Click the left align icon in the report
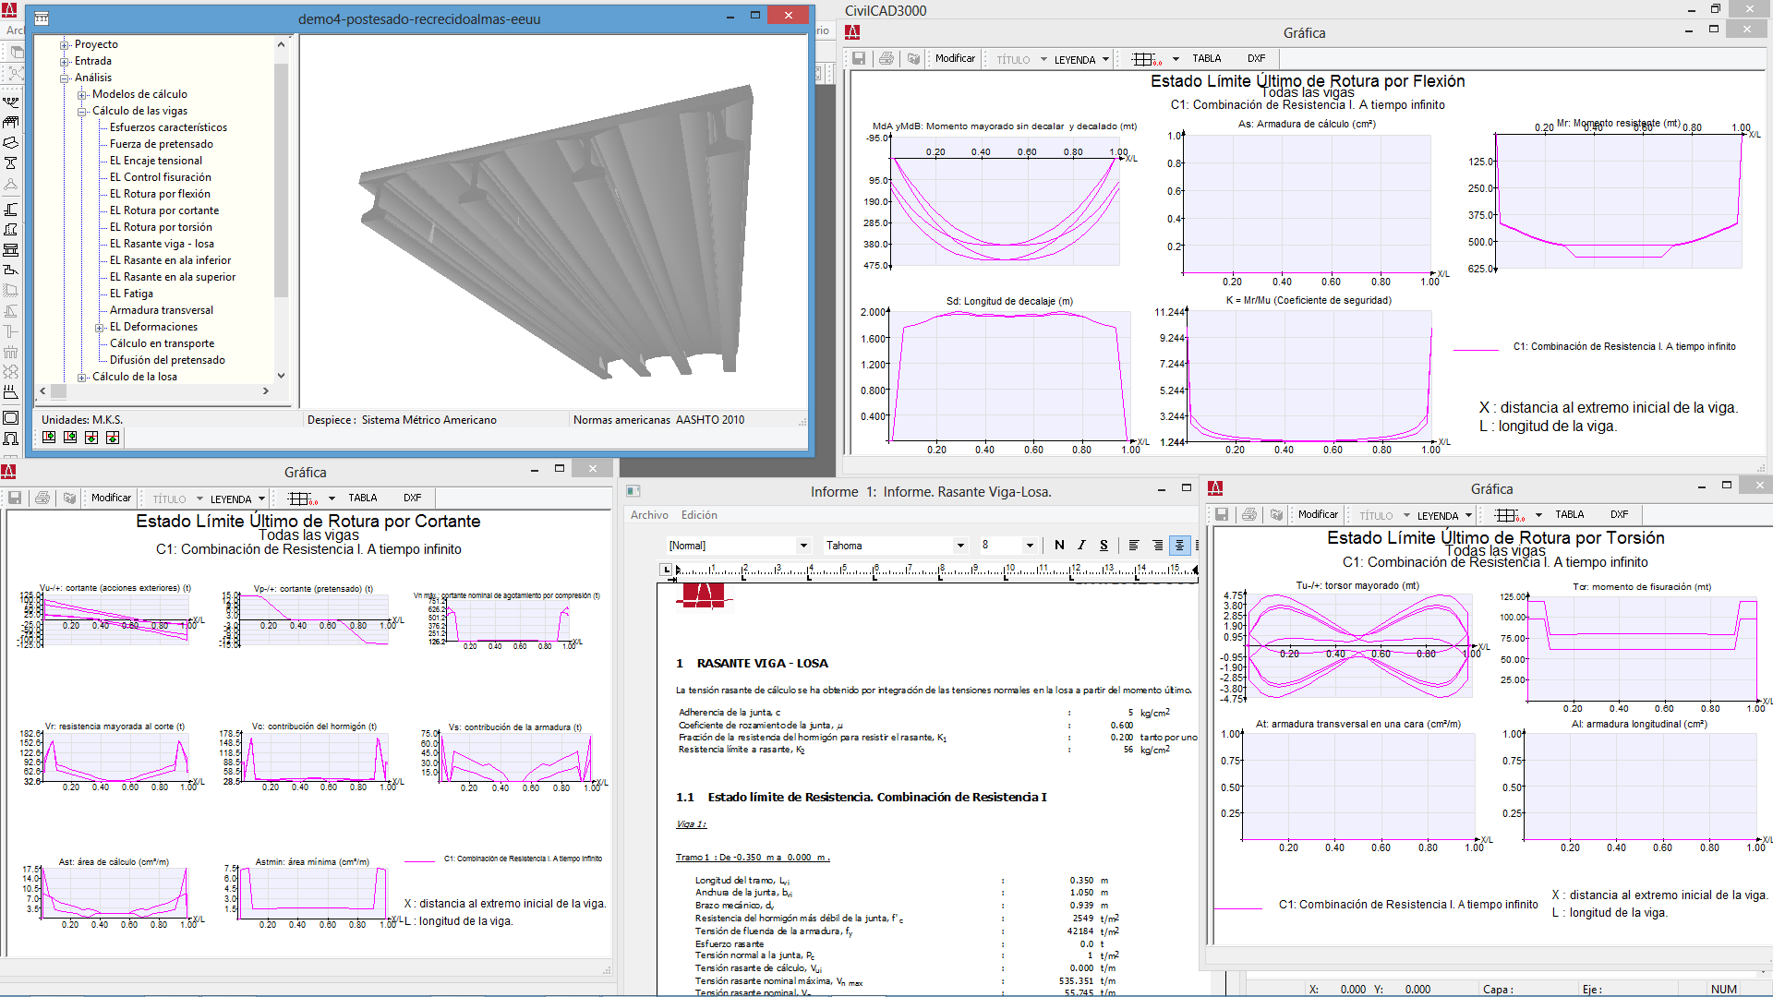1773x997 pixels. [1134, 546]
